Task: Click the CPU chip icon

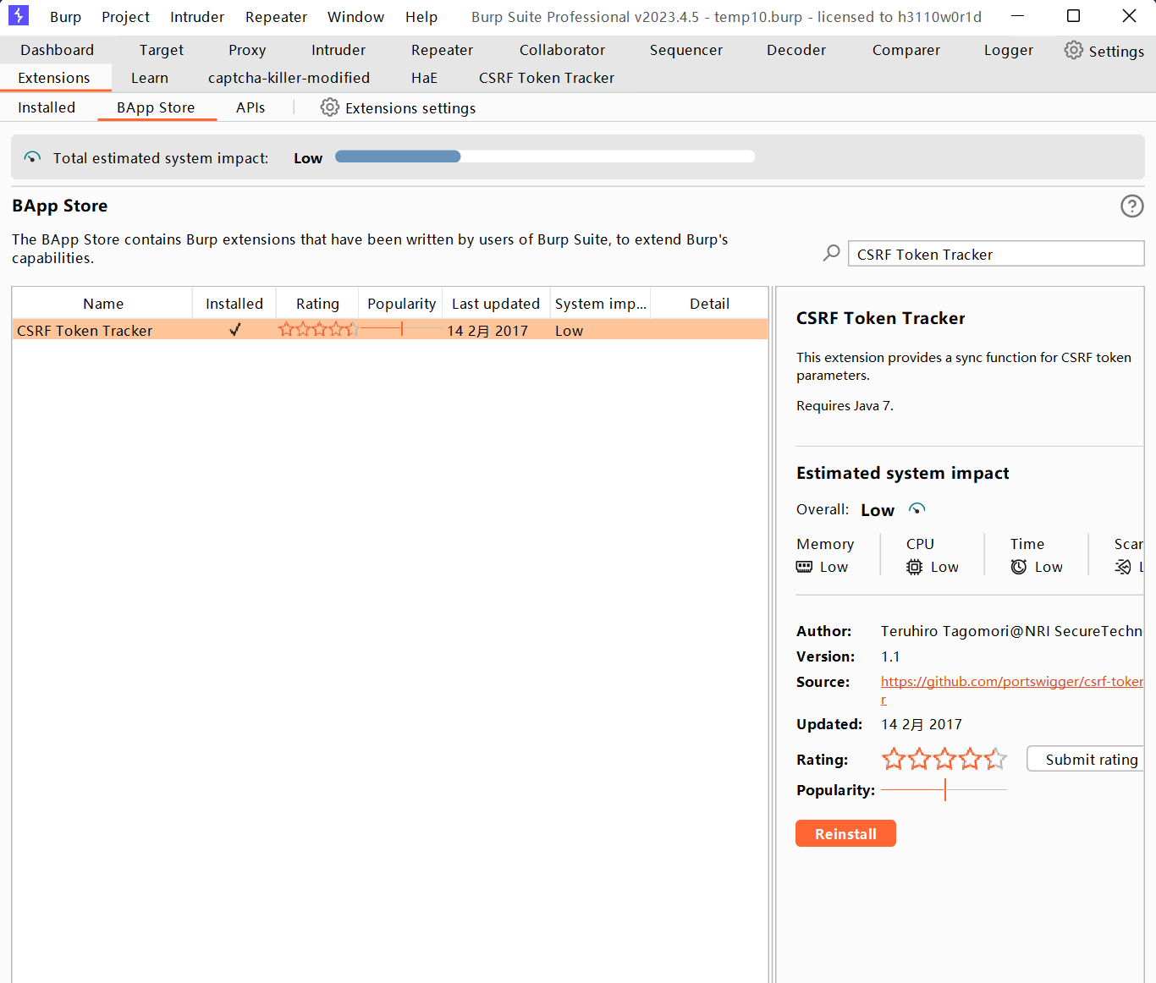Action: [914, 567]
